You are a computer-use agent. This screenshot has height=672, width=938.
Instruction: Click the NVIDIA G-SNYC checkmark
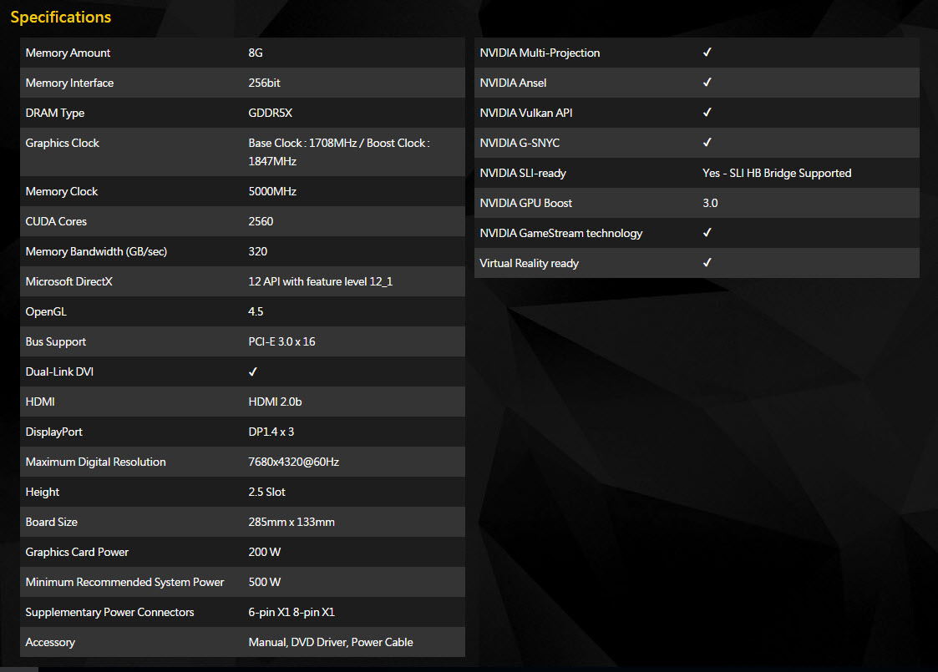[707, 143]
